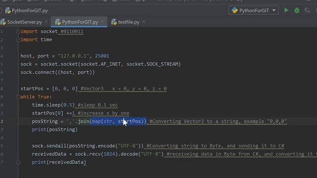Collapse the import block fold marker
Viewport: 317px width, 178px height.
coord(18,32)
